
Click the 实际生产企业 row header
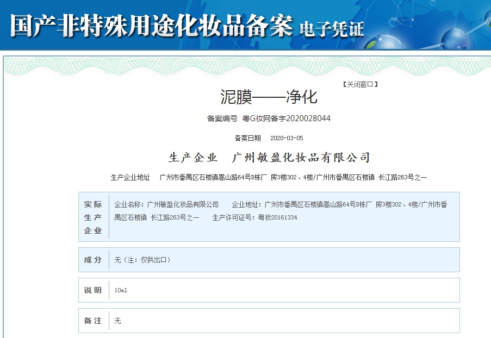[x=93, y=217]
